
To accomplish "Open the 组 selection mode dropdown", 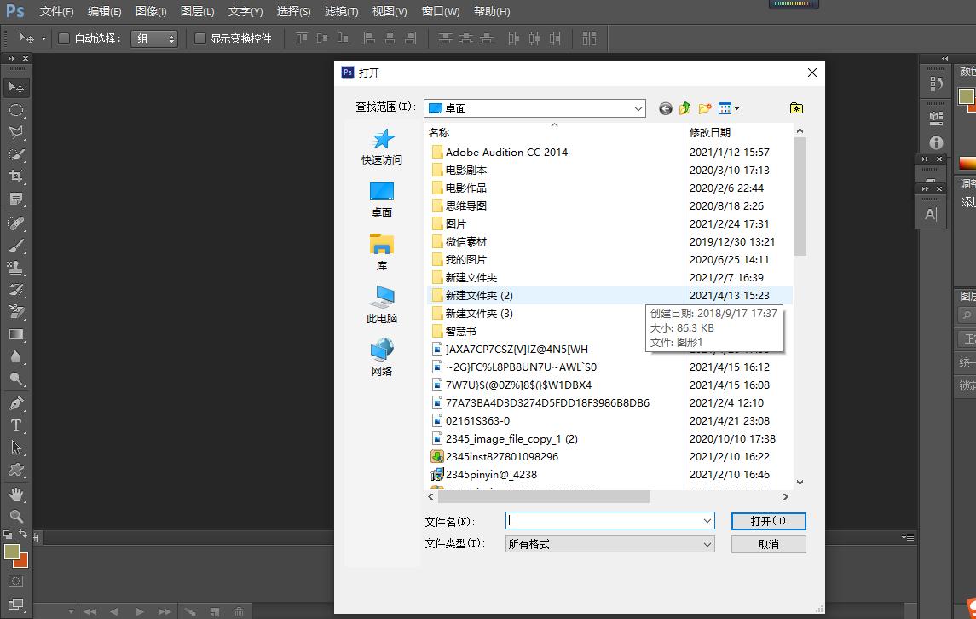I will point(153,38).
